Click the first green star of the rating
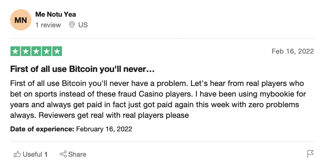The height and width of the screenshot is (168, 323). coord(15,52)
